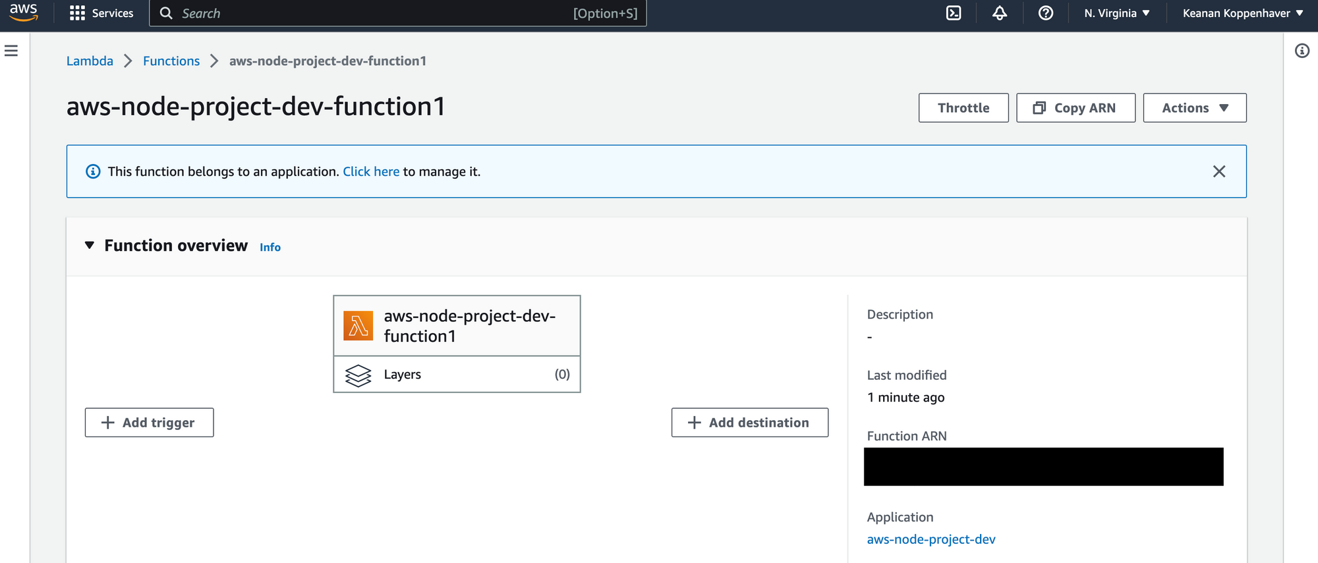Click the aws-node-project-dev-function1 page heading
This screenshot has width=1318, height=563.
pyautogui.click(x=256, y=107)
